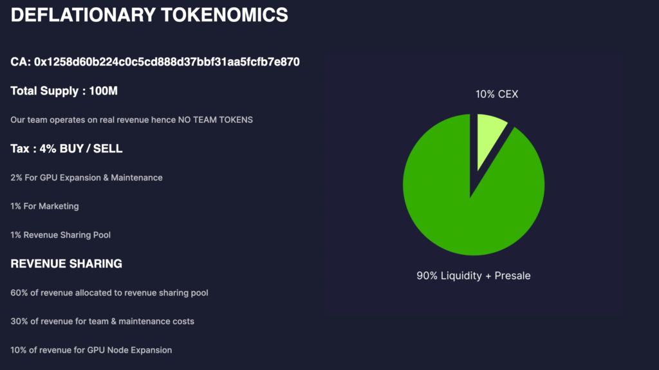Click the Tax : 4% BUY / SELL heading
Image resolution: width=659 pixels, height=370 pixels.
[x=66, y=149]
